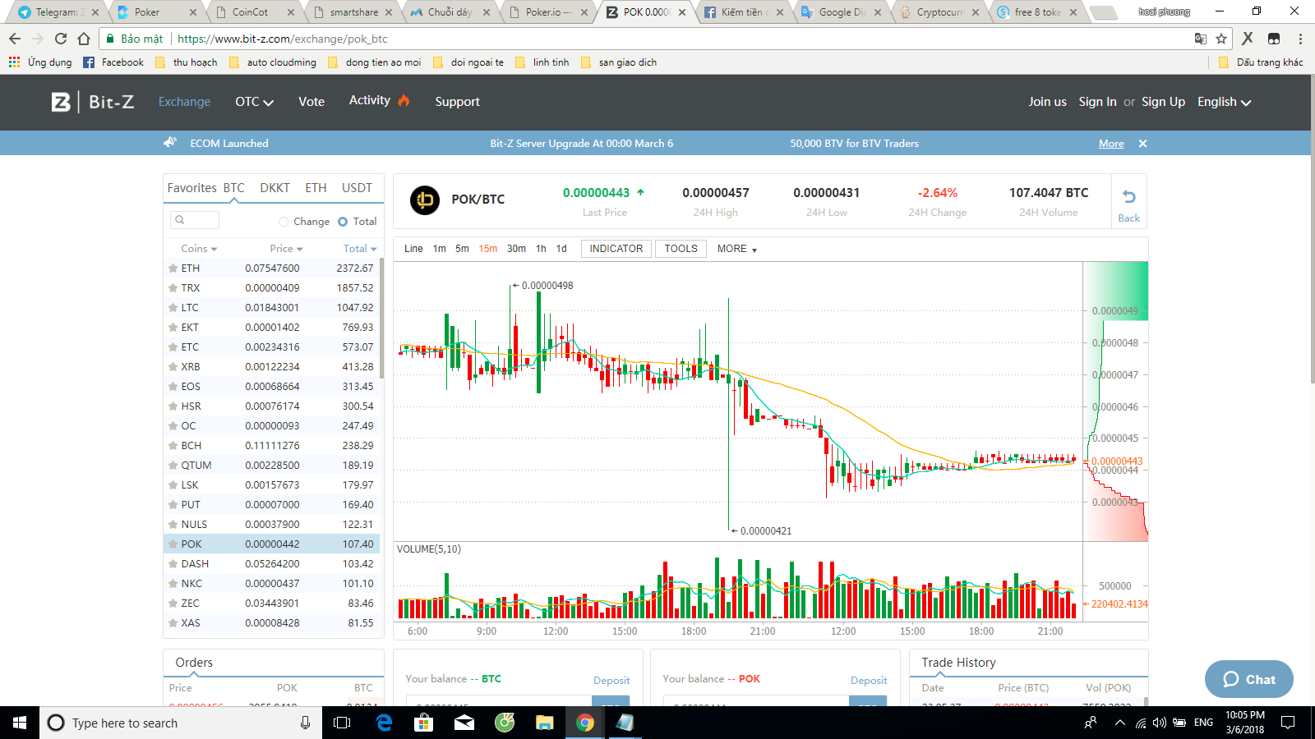The width and height of the screenshot is (1315, 739).
Task: Click the announcement megaphone icon
Action: pos(170,142)
